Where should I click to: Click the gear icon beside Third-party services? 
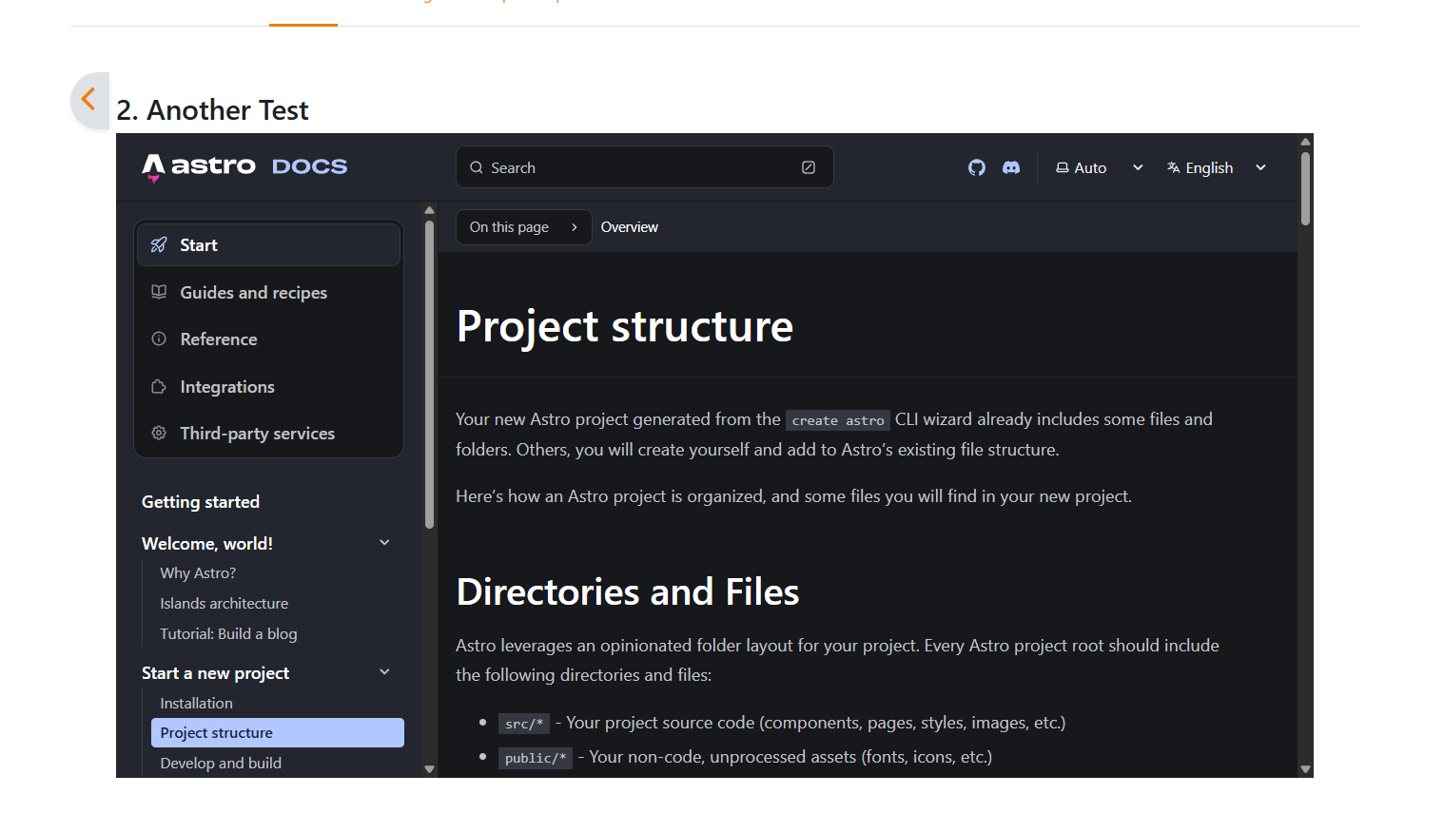[159, 433]
